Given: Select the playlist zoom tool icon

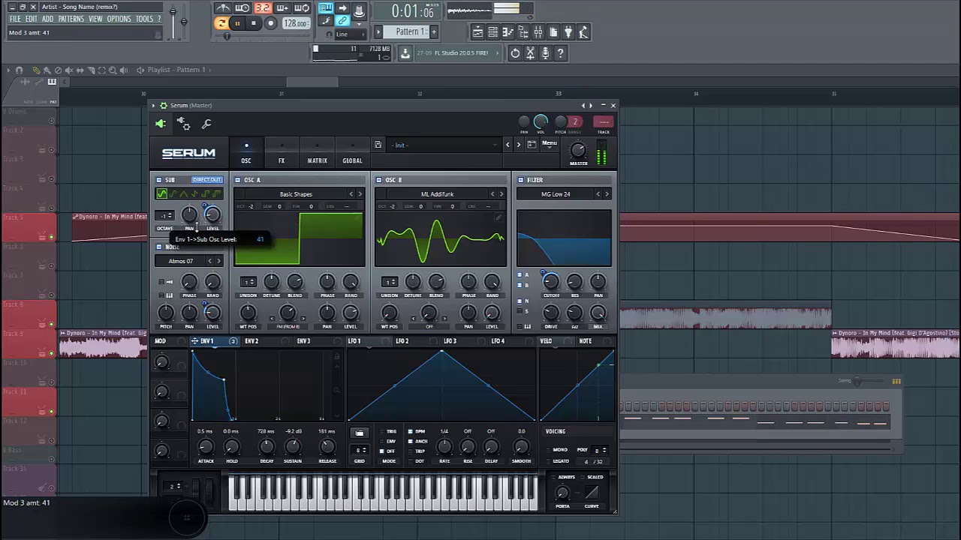Looking at the screenshot, I should (x=113, y=70).
